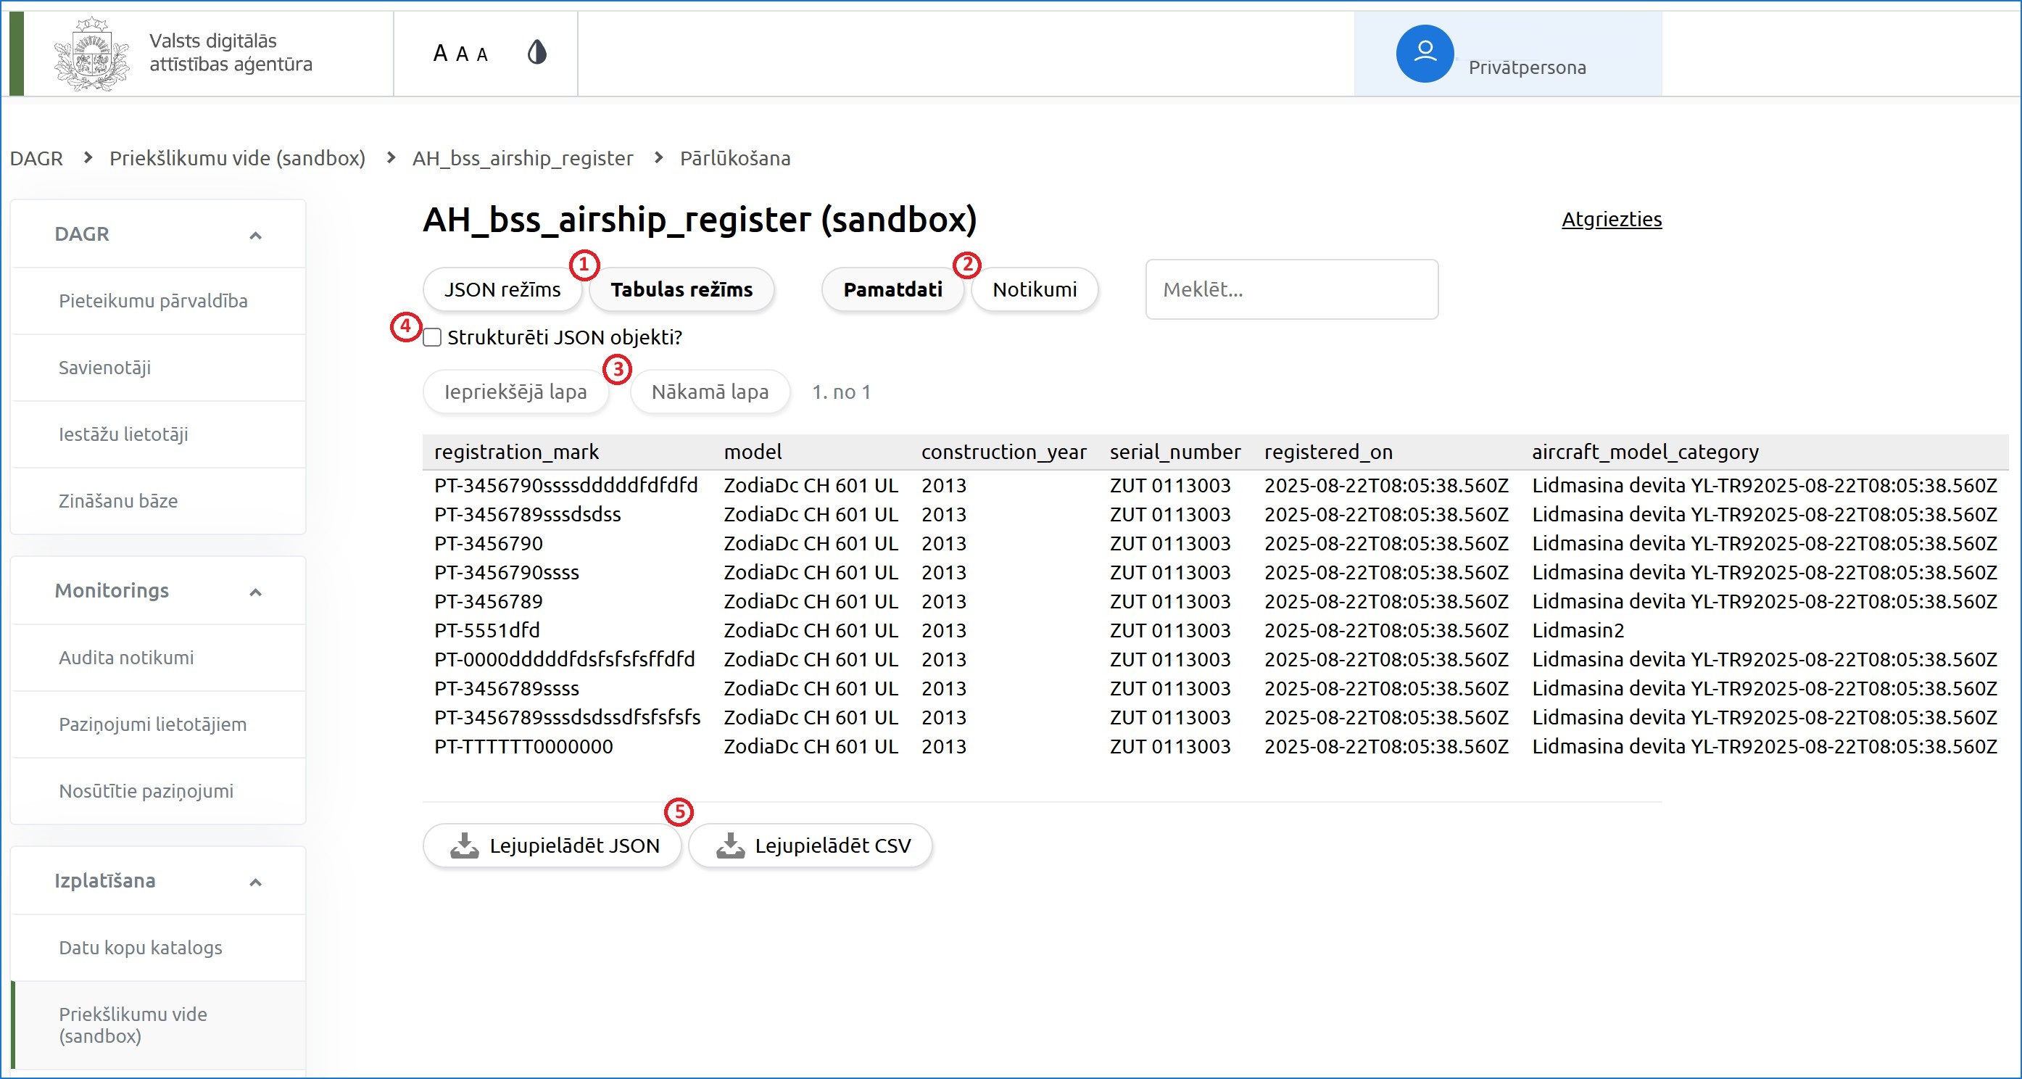Click the agency coat of arms logo

coord(91,54)
